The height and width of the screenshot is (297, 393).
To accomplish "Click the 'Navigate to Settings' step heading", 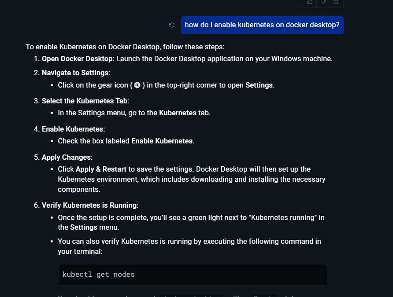I will click(75, 73).
